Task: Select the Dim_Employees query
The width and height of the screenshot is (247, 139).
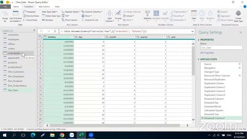Action: click(16, 76)
